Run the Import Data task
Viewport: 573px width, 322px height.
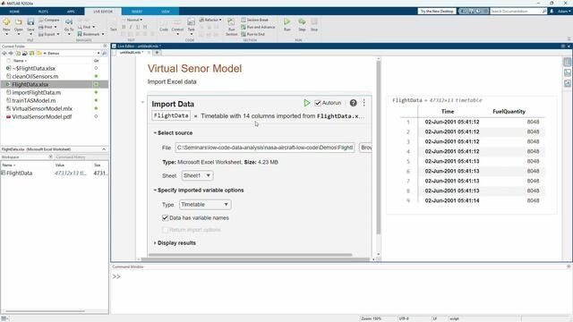coord(306,103)
